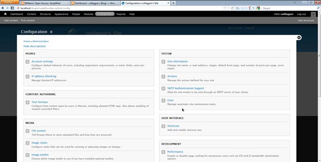Open the Site information link

pyautogui.click(x=177, y=61)
